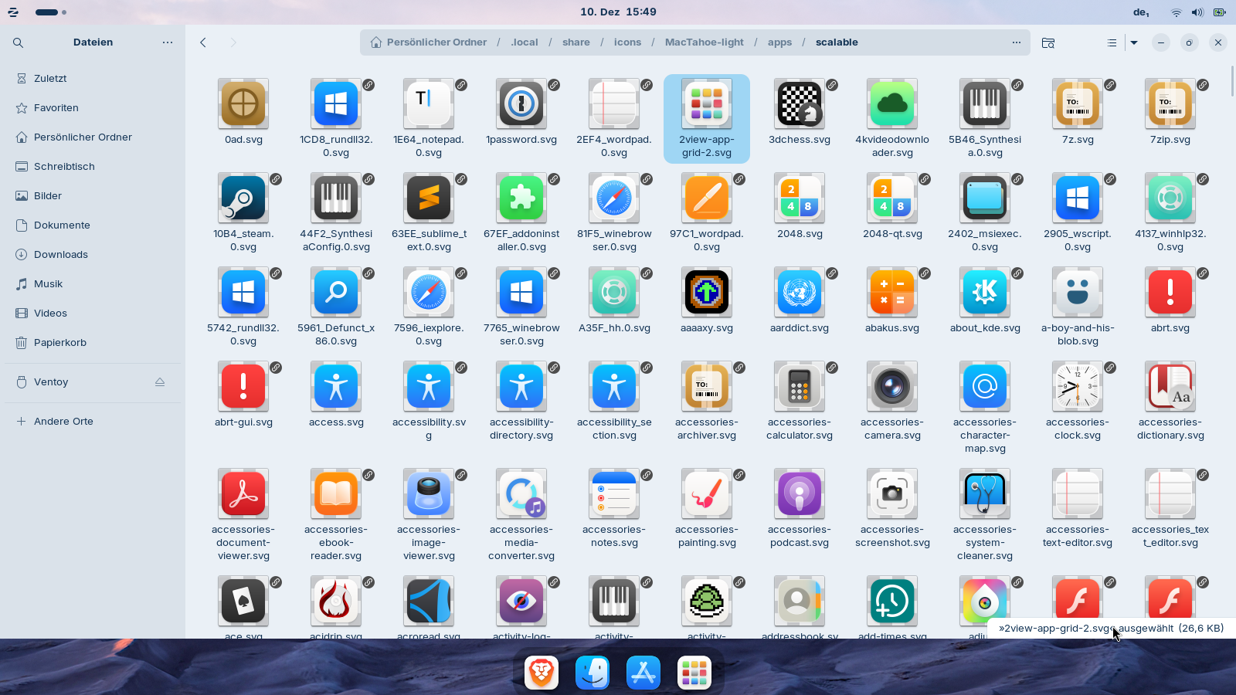Click the new folder search icon in toolbar
The width and height of the screenshot is (1236, 695).
click(1048, 42)
